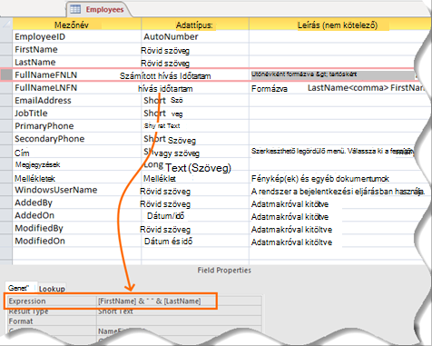Screen dimensions: 432x346
Task: Select the AddedOn field name cell
Action: click(x=77, y=215)
